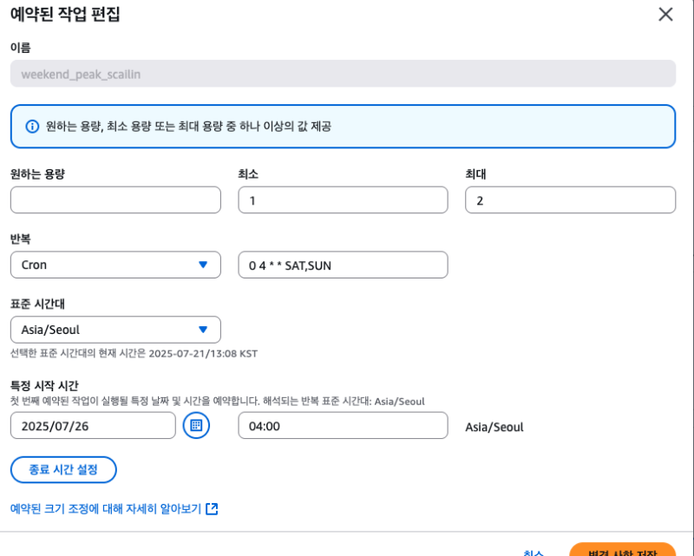Image resolution: width=694 pixels, height=556 pixels.
Task: Open 예약된 크기 조정에 대해 자세히 알아보기 link
Action: [x=105, y=509]
